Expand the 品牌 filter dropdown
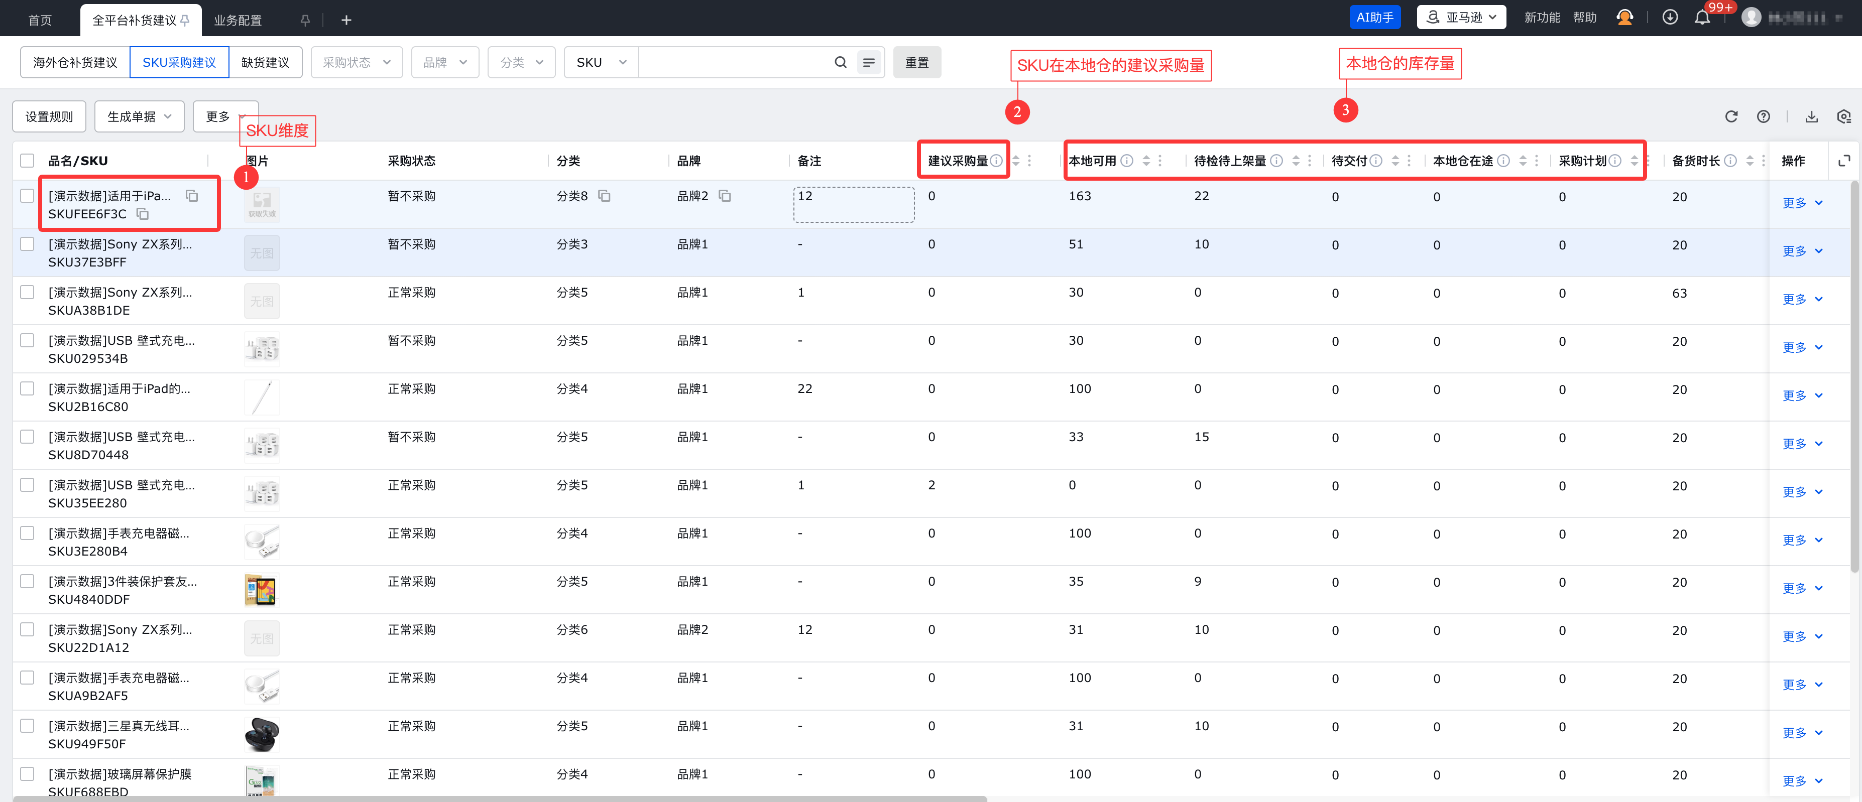 [x=444, y=62]
